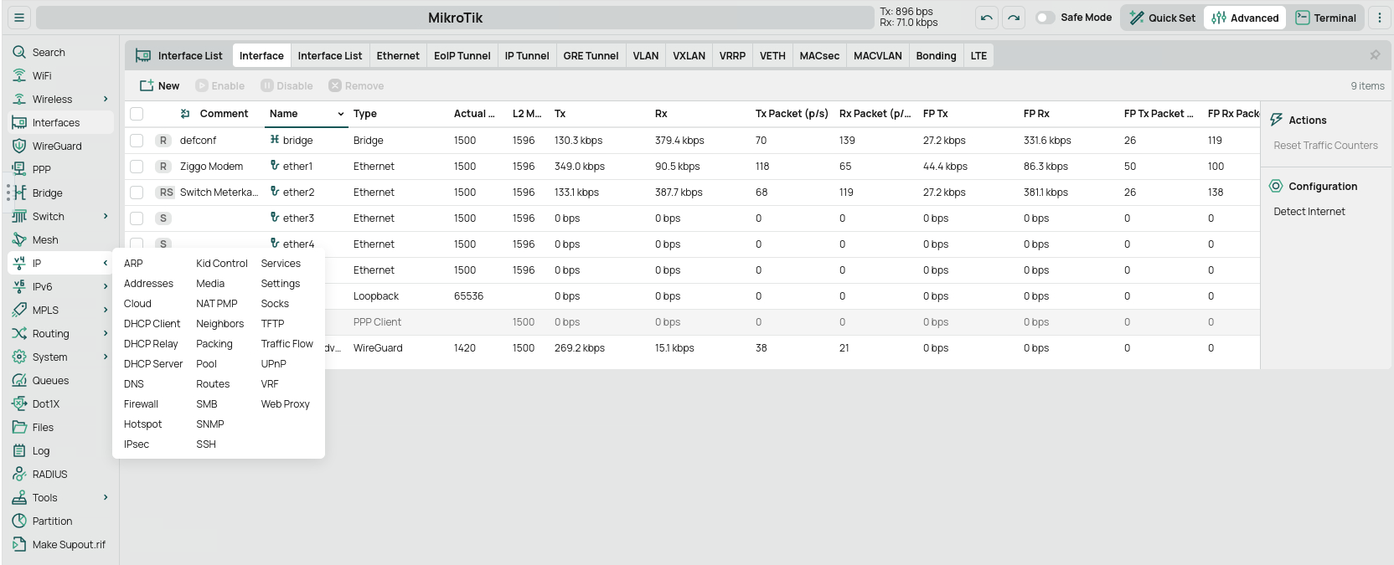The image size is (1394, 565).
Task: Open the Terminal panel
Action: [x=1327, y=17]
